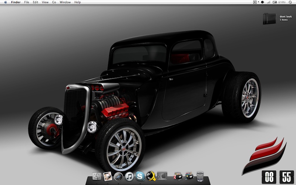Open the File menu
The image size is (296, 185).
[x=27, y=2]
